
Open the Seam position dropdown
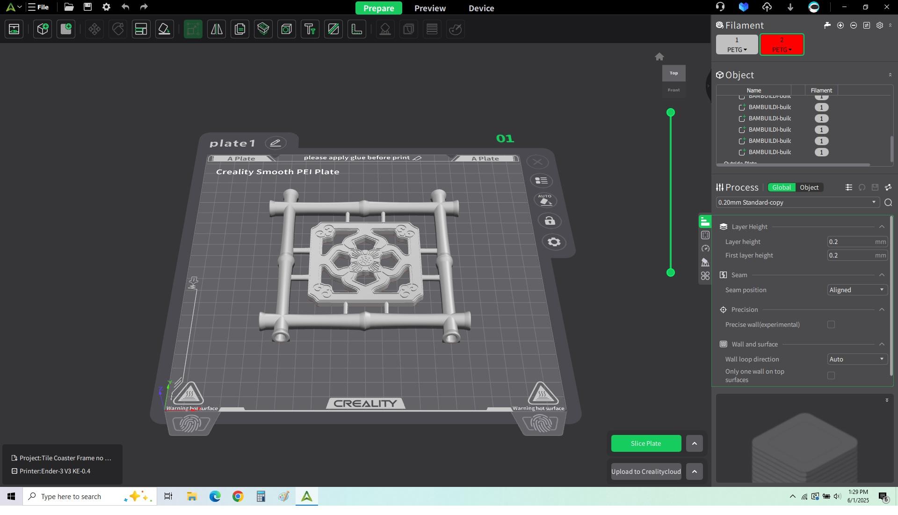coord(856,290)
